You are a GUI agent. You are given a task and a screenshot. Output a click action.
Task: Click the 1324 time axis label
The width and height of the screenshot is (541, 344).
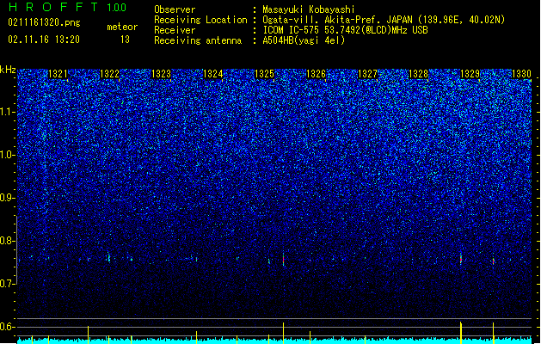click(x=213, y=74)
